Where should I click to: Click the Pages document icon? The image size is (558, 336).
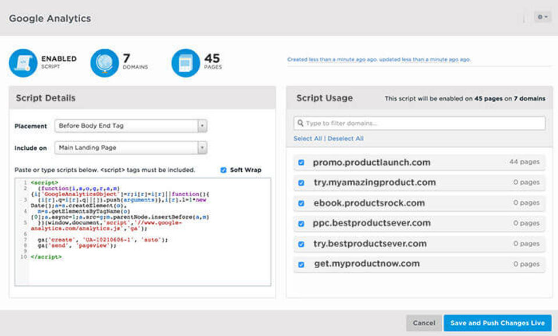click(186, 63)
